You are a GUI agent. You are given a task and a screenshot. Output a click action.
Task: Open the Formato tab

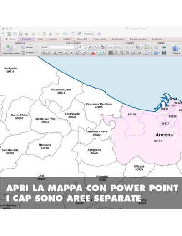point(27,39)
